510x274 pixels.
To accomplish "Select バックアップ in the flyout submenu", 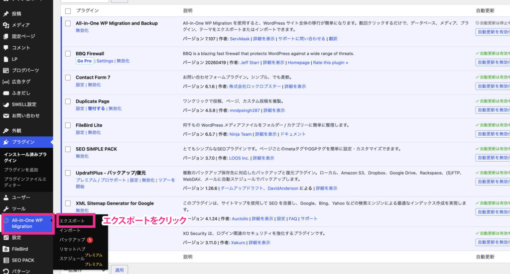I will [x=72, y=240].
